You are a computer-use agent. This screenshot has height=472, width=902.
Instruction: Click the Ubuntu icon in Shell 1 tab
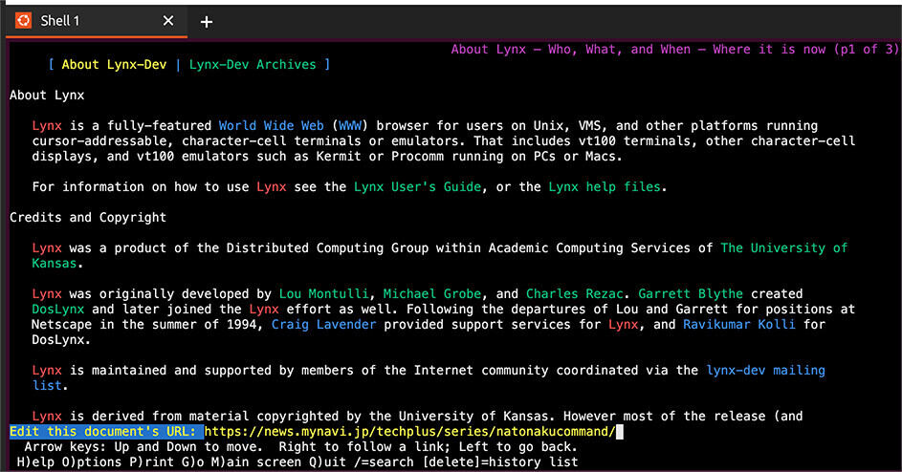click(23, 21)
